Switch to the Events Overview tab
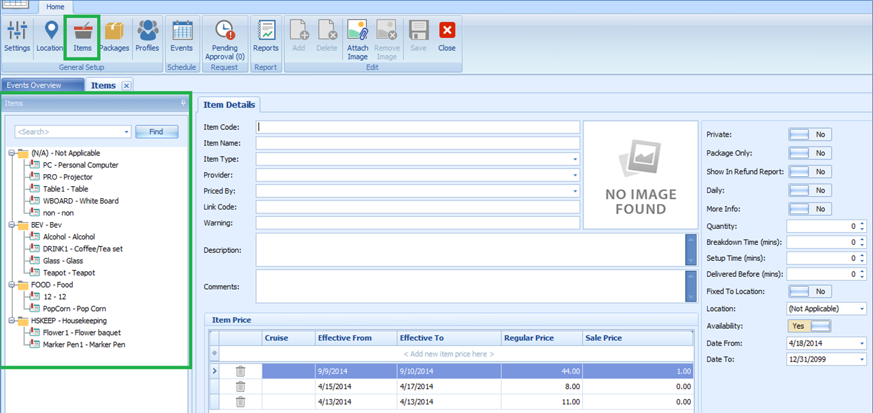Viewport: 873px width, 413px height. (x=42, y=85)
